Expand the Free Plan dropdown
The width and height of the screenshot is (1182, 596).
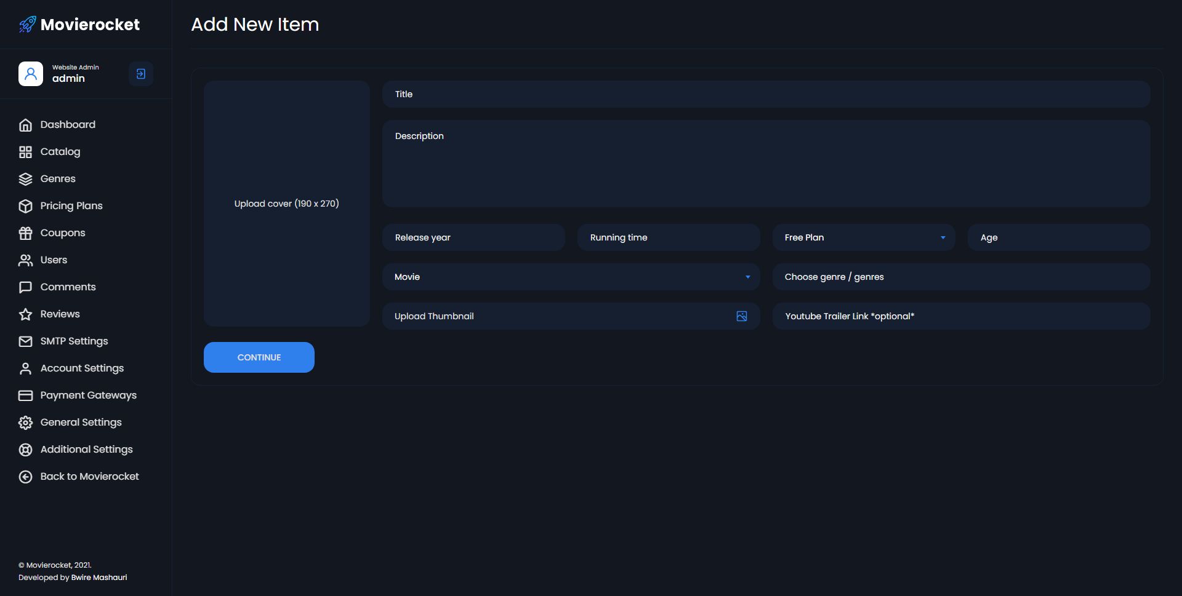[863, 237]
